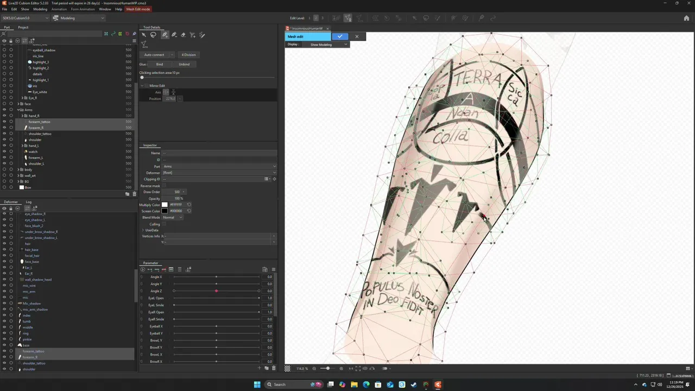Click the manual mesh edit toolbar icon
This screenshot has height=391, width=695.
click(347, 18)
